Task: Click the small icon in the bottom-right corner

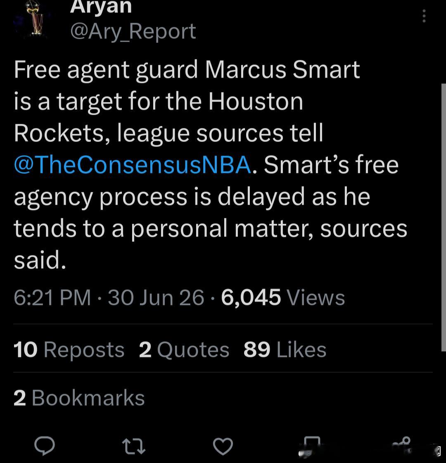Action: coord(439,450)
